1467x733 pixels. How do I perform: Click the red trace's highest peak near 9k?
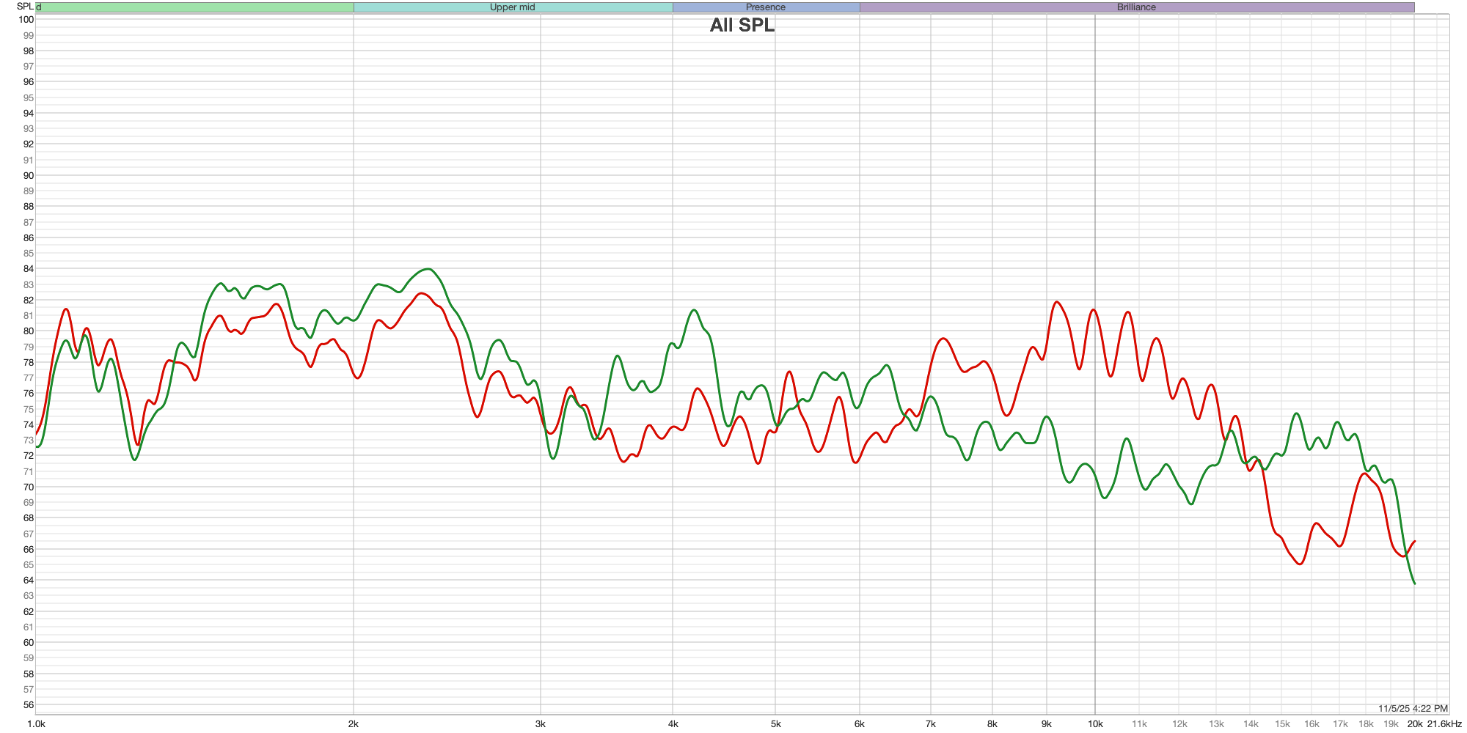[1057, 302]
